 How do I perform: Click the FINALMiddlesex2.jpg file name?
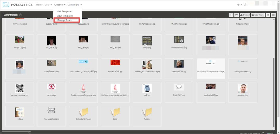click(x=179, y=24)
